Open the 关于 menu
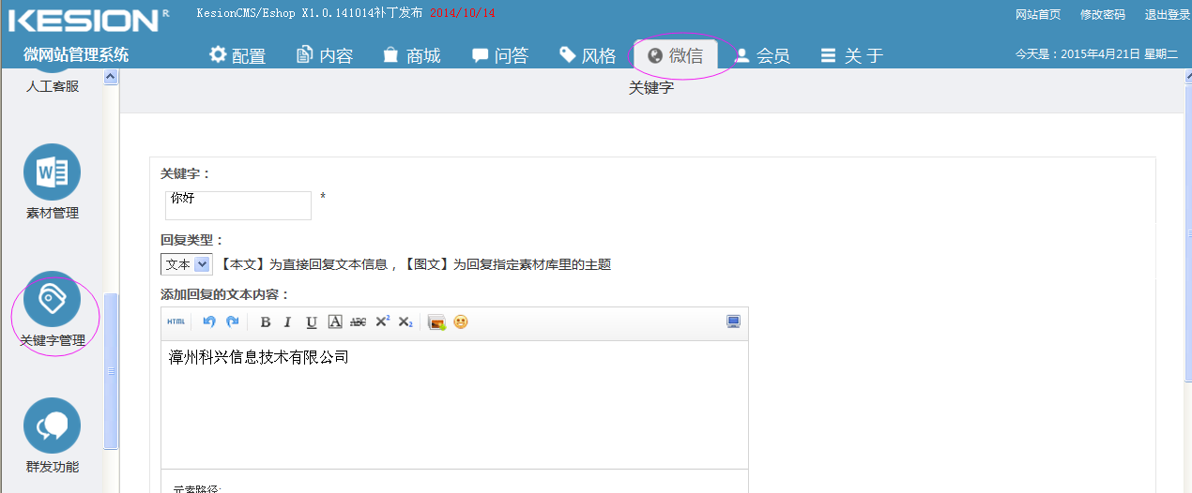 pyautogui.click(x=852, y=55)
